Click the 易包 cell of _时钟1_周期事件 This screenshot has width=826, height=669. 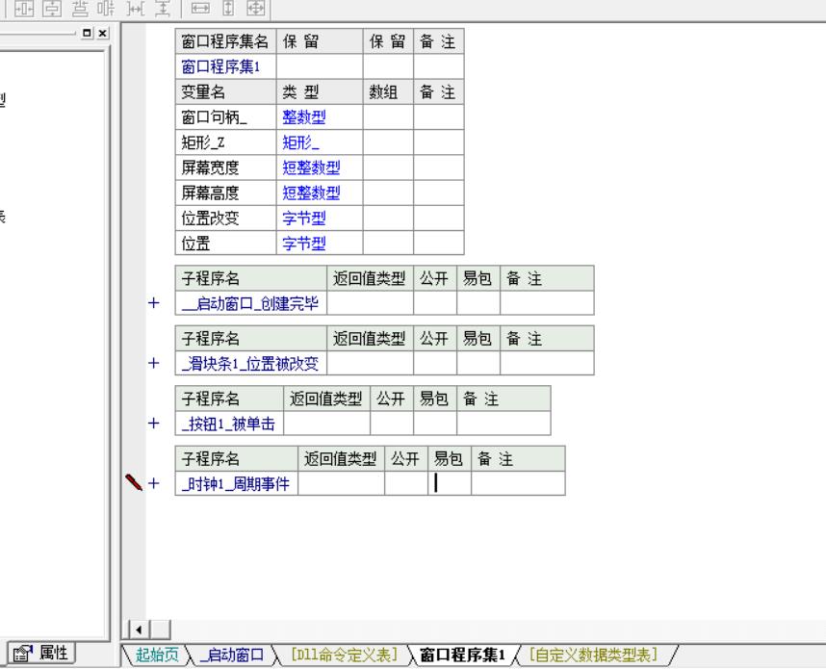(449, 483)
